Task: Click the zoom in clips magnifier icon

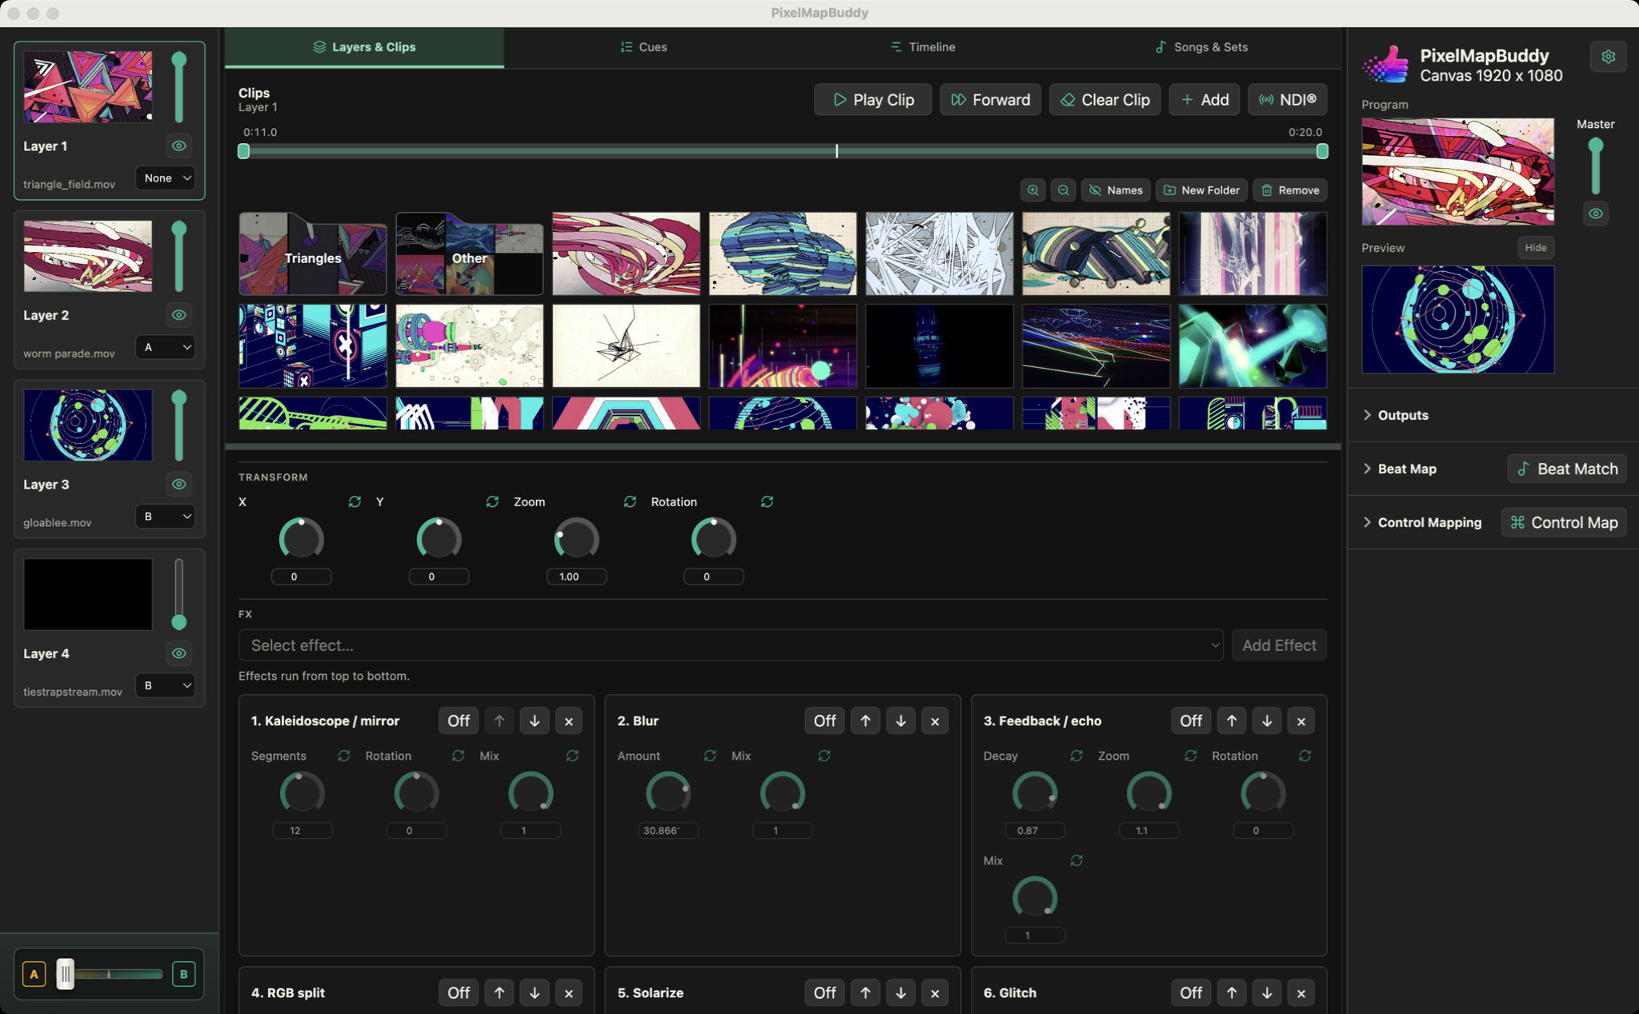Action: [x=1033, y=190]
